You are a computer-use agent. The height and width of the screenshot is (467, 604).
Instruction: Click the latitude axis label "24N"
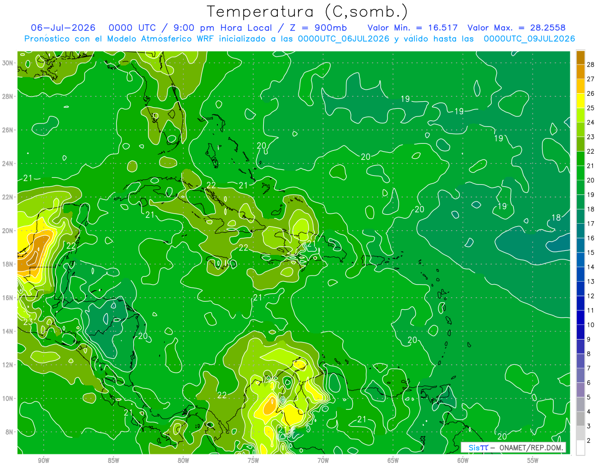click(9, 163)
